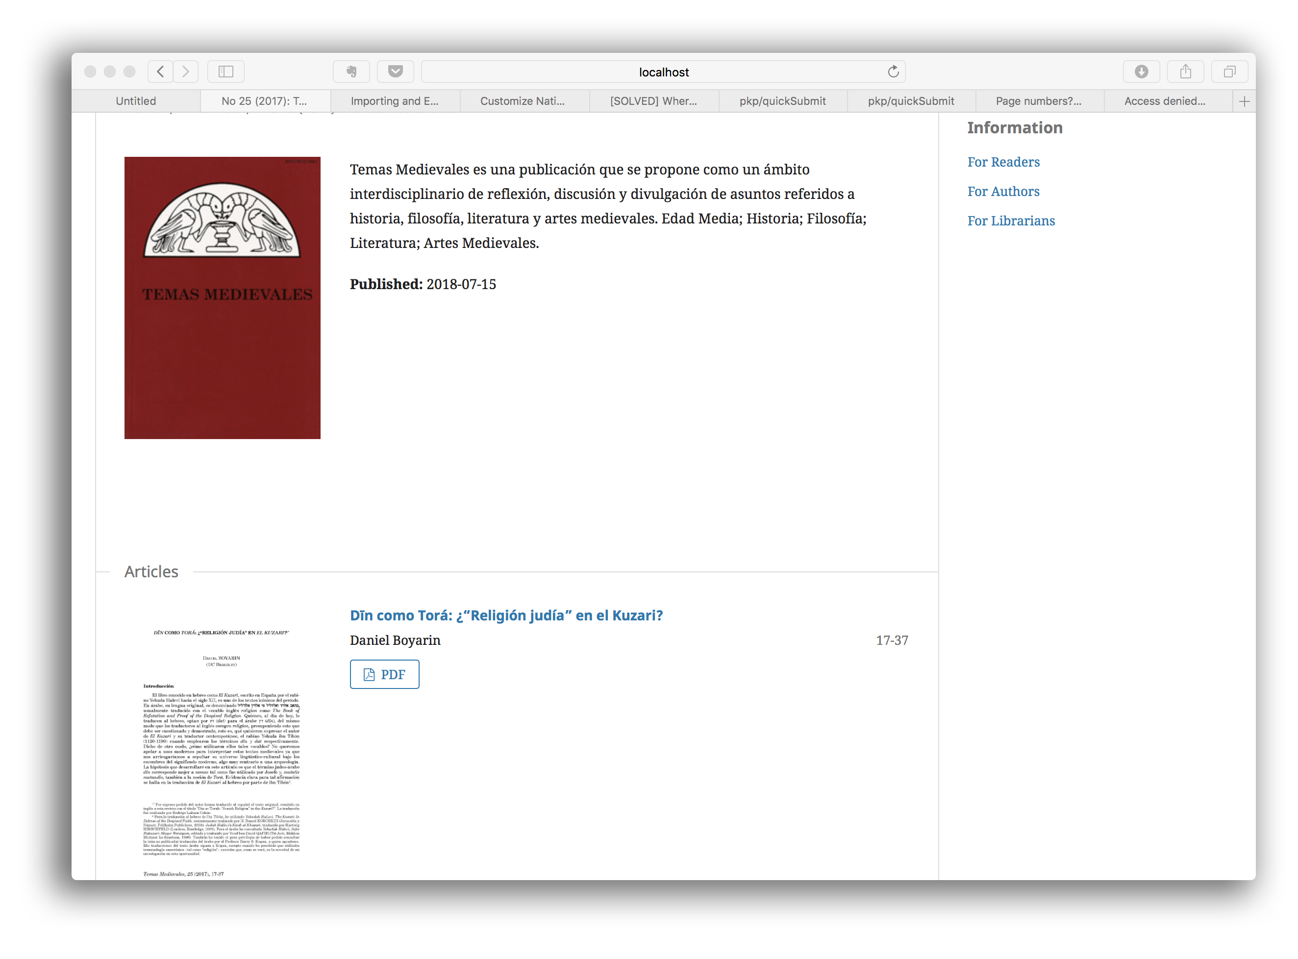Click the browser back arrow
The image size is (1298, 959).
click(160, 72)
